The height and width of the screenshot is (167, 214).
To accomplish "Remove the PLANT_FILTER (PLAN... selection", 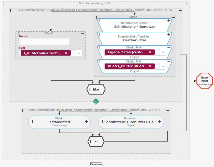I will (x=150, y=66).
